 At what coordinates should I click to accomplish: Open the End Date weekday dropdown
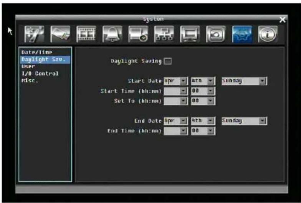click(244, 121)
